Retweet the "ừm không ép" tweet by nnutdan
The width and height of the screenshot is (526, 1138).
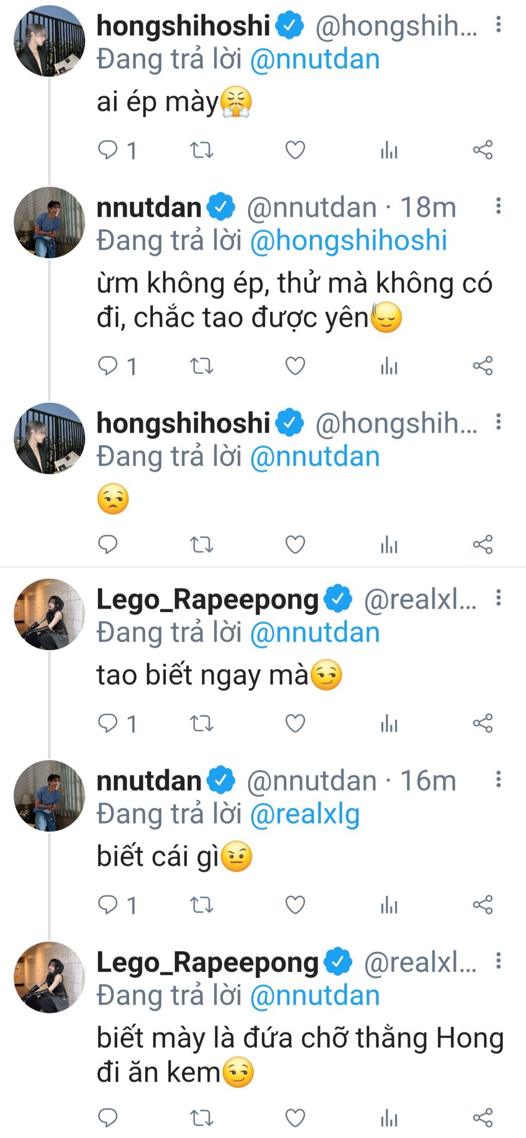tap(201, 366)
